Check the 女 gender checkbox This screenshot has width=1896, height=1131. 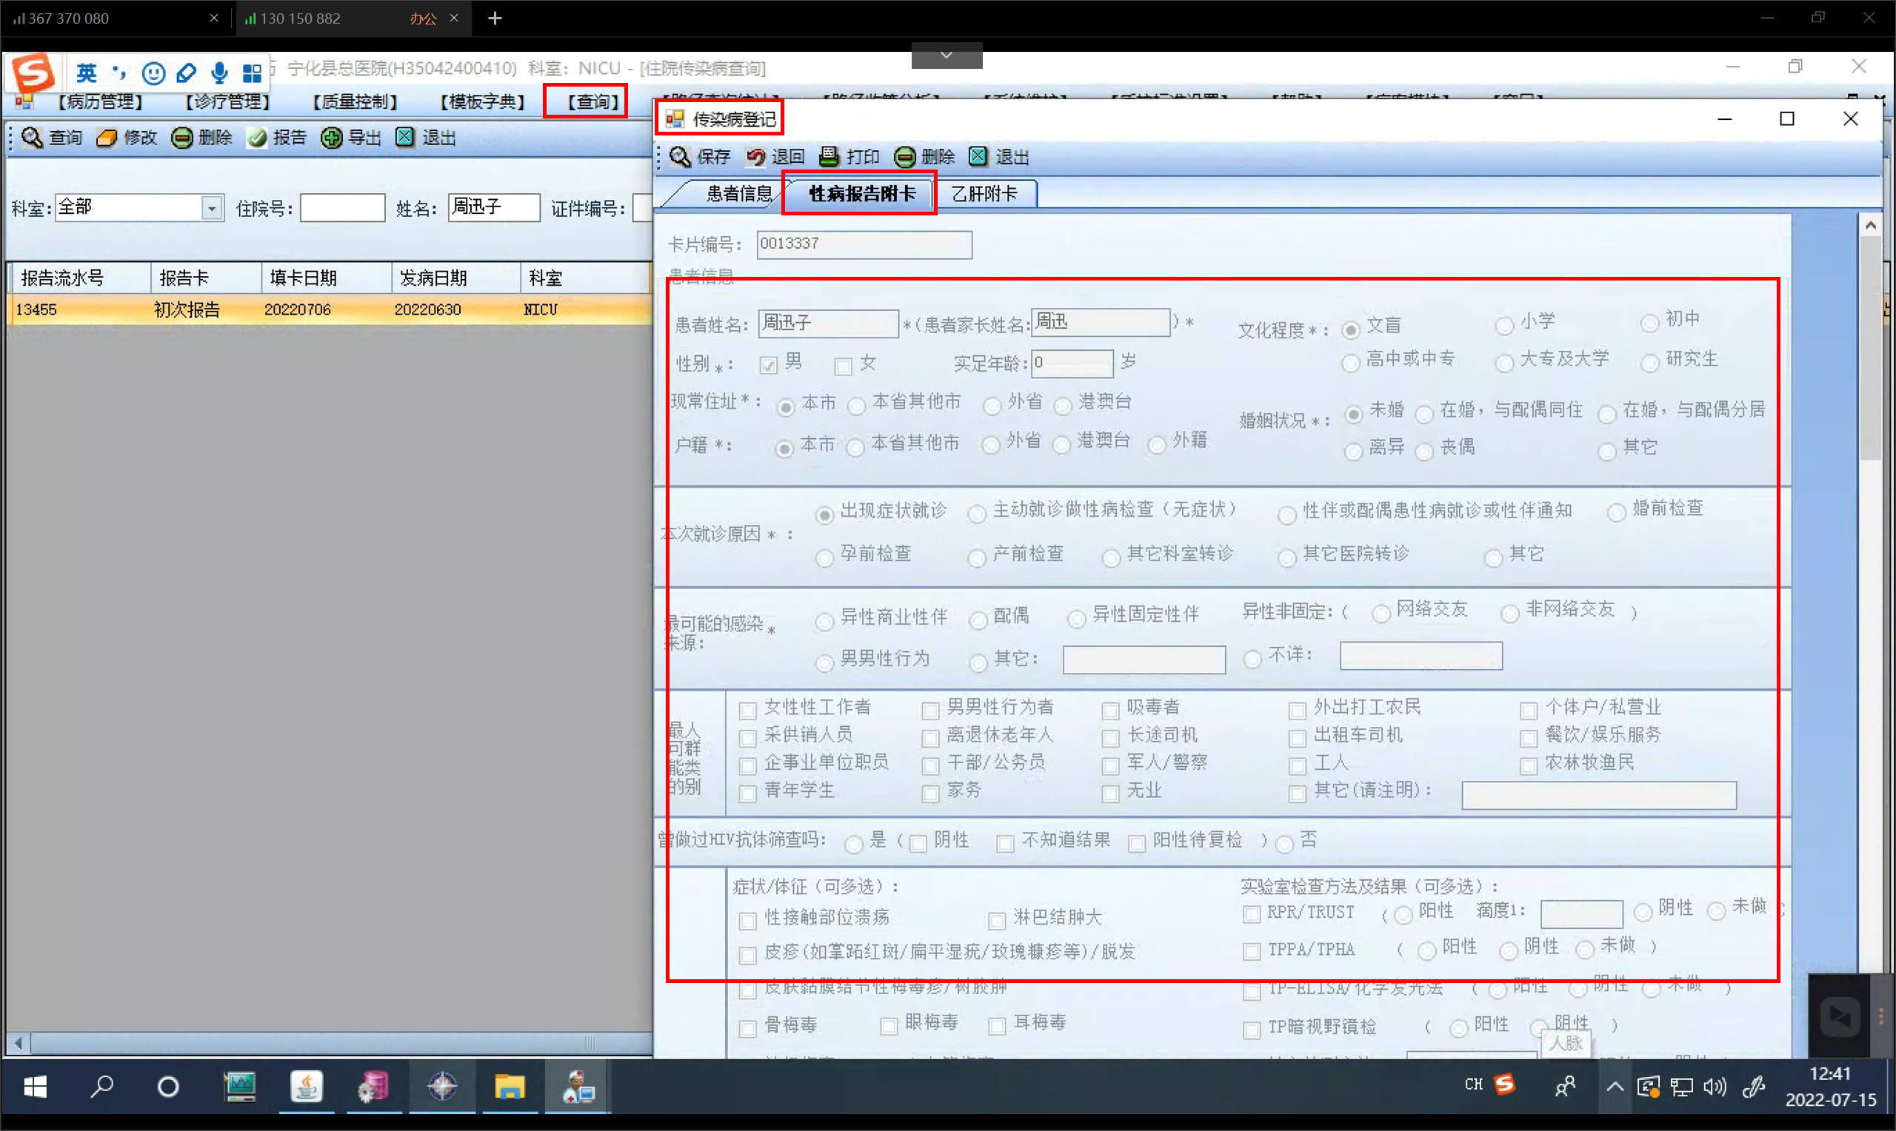(x=843, y=366)
